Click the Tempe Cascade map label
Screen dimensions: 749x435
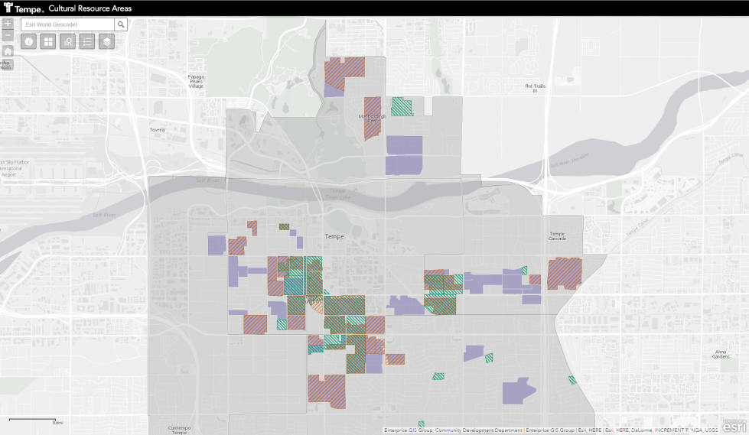tap(556, 236)
